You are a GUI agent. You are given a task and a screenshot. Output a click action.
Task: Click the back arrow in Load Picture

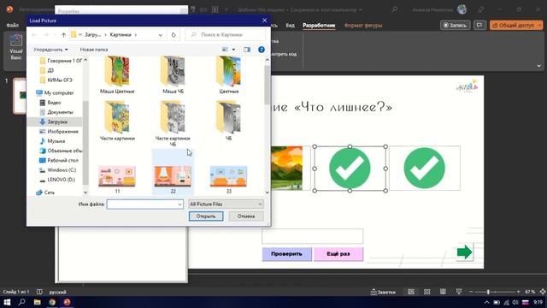[34, 35]
